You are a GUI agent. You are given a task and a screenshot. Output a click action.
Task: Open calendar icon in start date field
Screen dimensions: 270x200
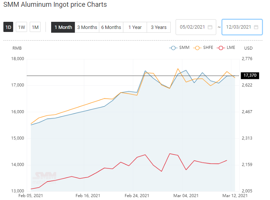click(x=210, y=27)
